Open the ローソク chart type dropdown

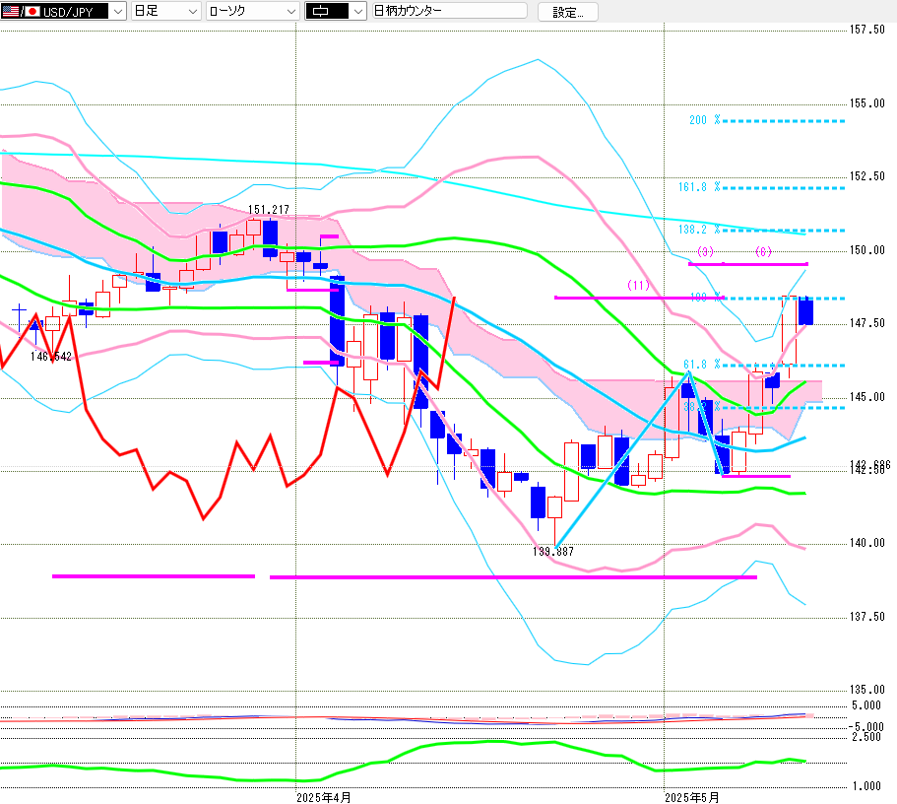pyautogui.click(x=253, y=11)
